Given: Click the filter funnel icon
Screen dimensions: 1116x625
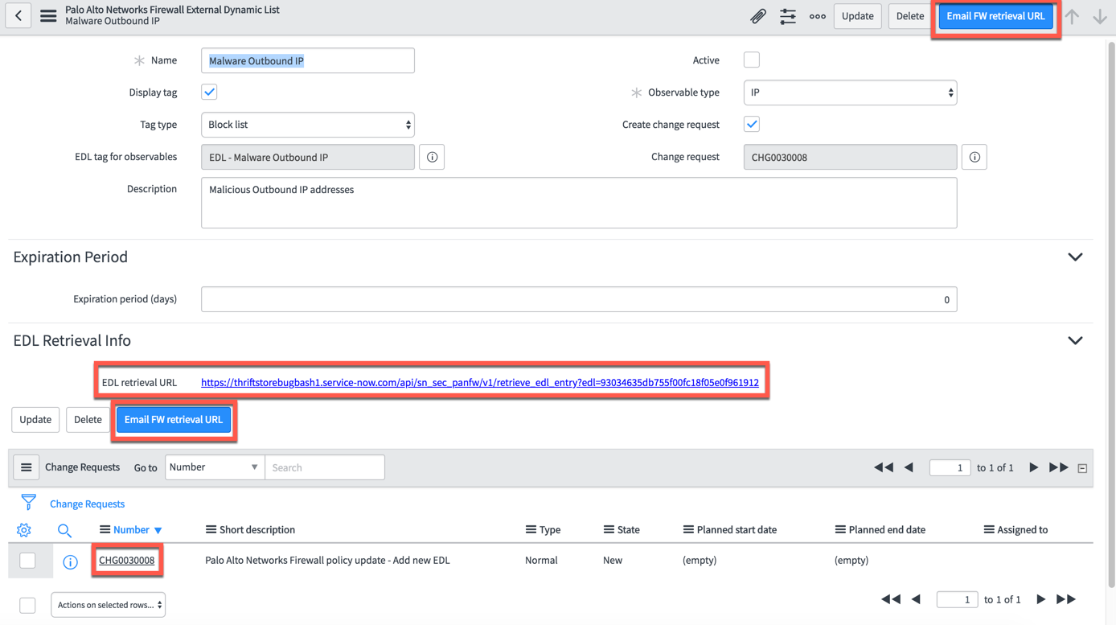Looking at the screenshot, I should pyautogui.click(x=29, y=503).
